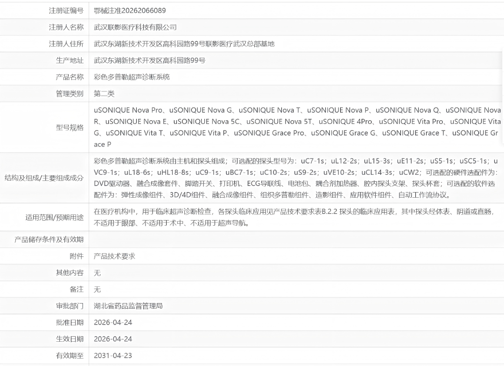Screen dimensions: 504x366
Task: Select registrant name 武汉联影医疗科技有限公司
Action: point(135,28)
